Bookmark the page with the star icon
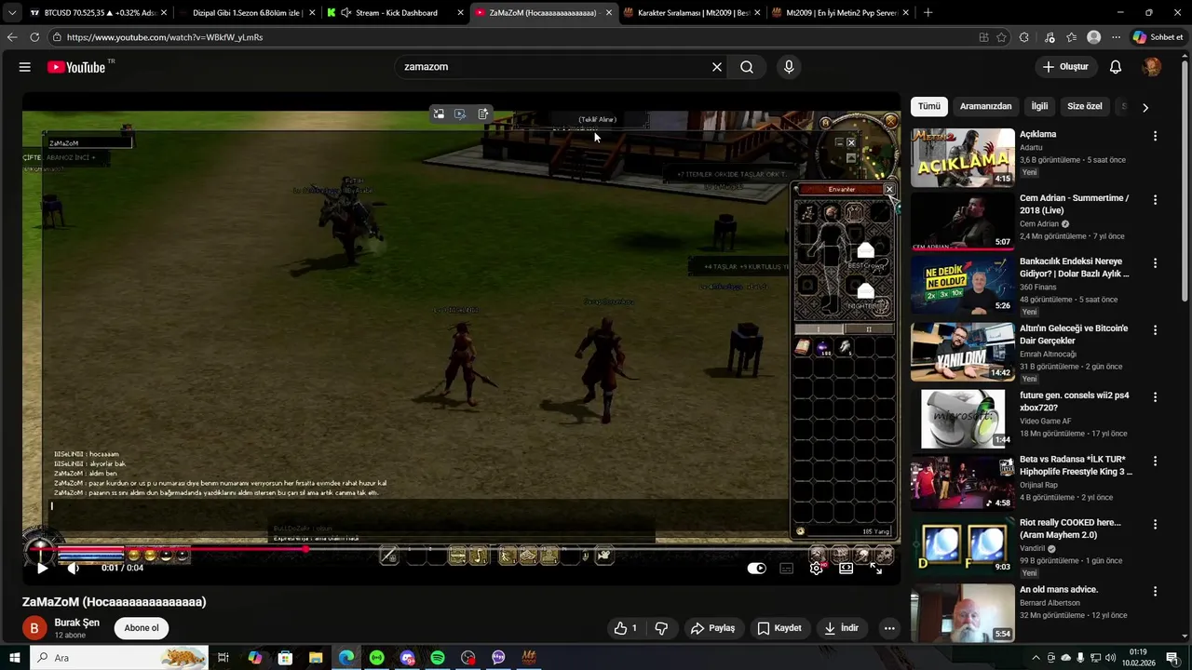The height and width of the screenshot is (670, 1192). coord(1001,37)
